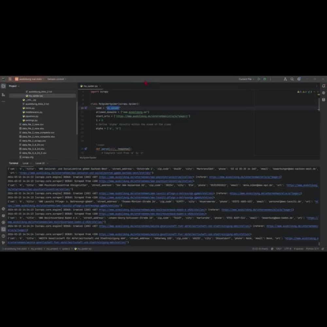Close the my_spider.py editor tab
Viewport: 327px width, 327px height.
[100, 86]
